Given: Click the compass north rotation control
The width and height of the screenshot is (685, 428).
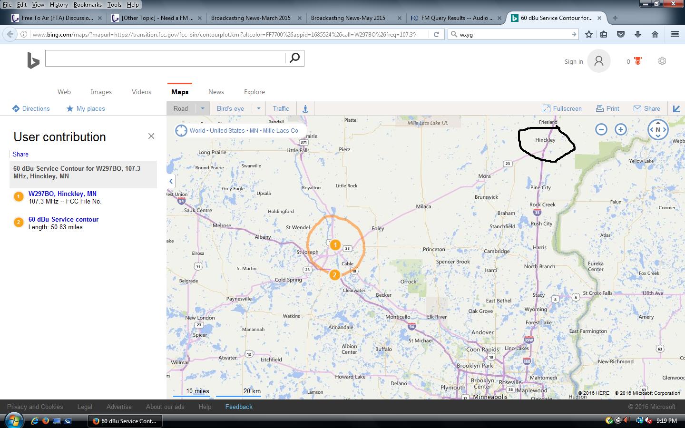Looking at the screenshot, I should 658,129.
